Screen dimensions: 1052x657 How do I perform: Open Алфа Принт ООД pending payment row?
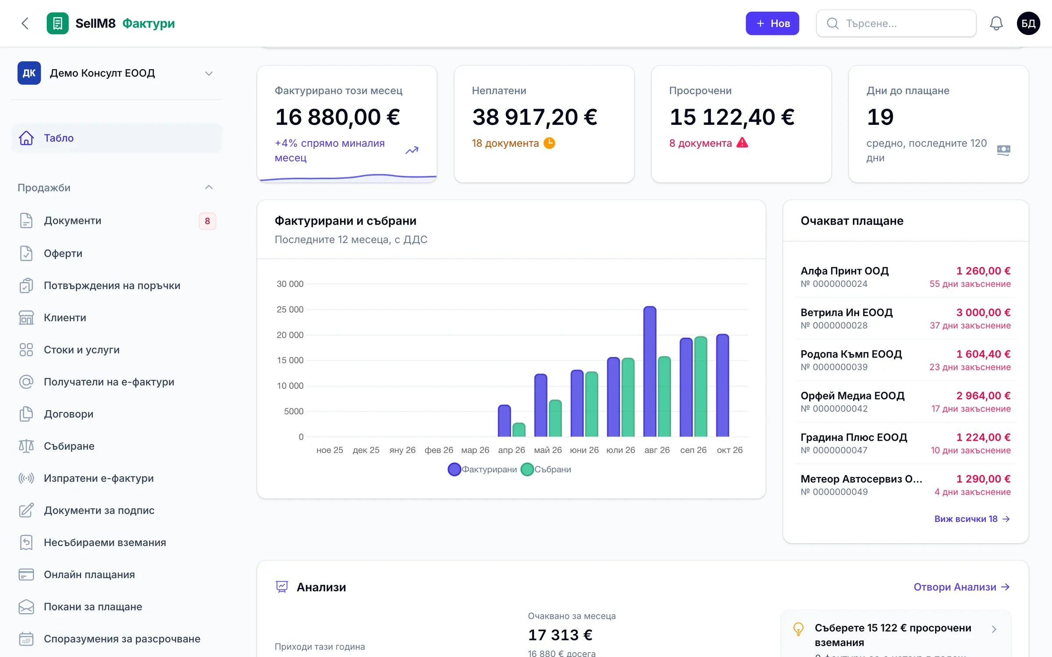click(x=906, y=277)
